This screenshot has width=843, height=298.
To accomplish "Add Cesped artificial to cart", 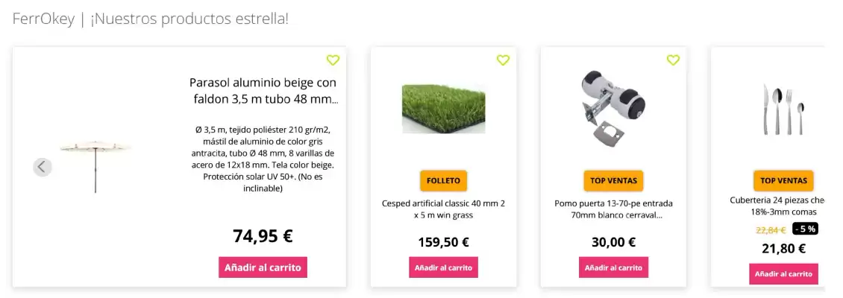I will [x=443, y=267].
